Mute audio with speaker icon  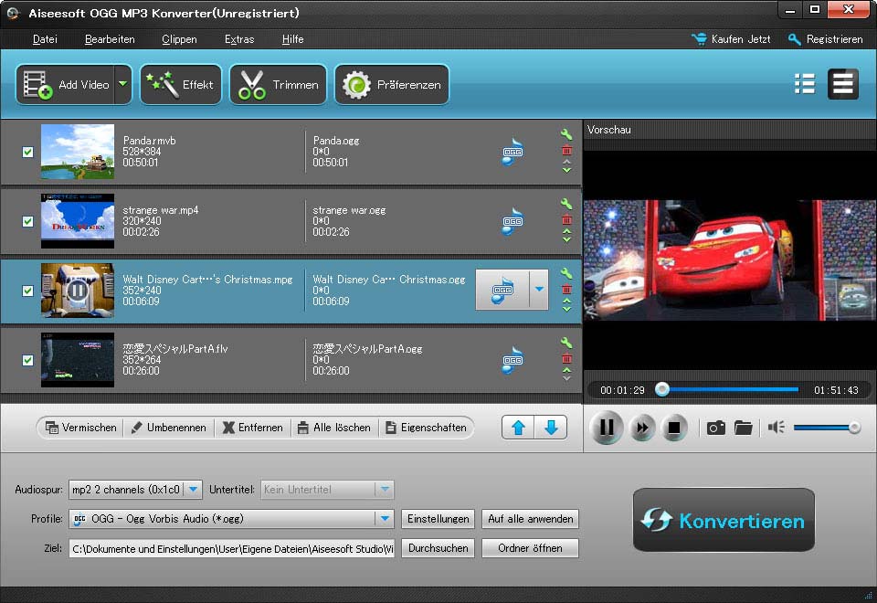tap(777, 428)
